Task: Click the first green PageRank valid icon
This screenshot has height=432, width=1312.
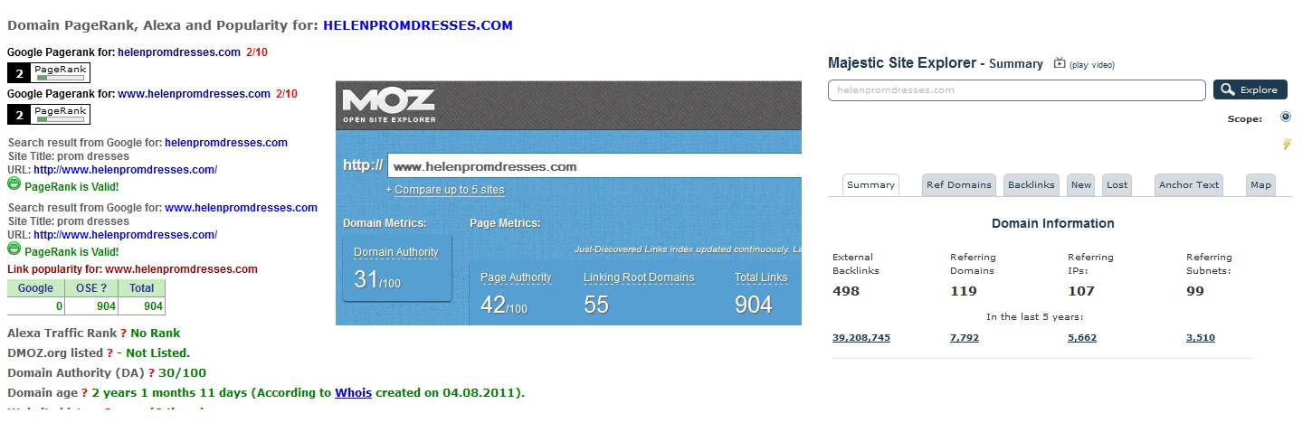Action: click(14, 184)
